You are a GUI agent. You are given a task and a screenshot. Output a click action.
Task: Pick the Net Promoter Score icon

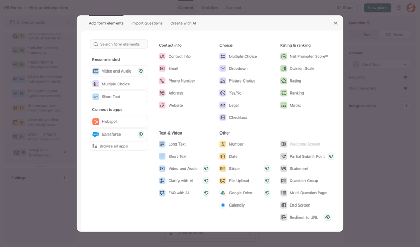283,56
